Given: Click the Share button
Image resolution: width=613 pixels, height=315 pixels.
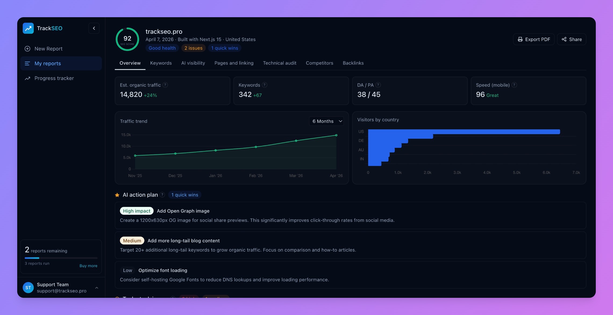Looking at the screenshot, I should pyautogui.click(x=572, y=39).
